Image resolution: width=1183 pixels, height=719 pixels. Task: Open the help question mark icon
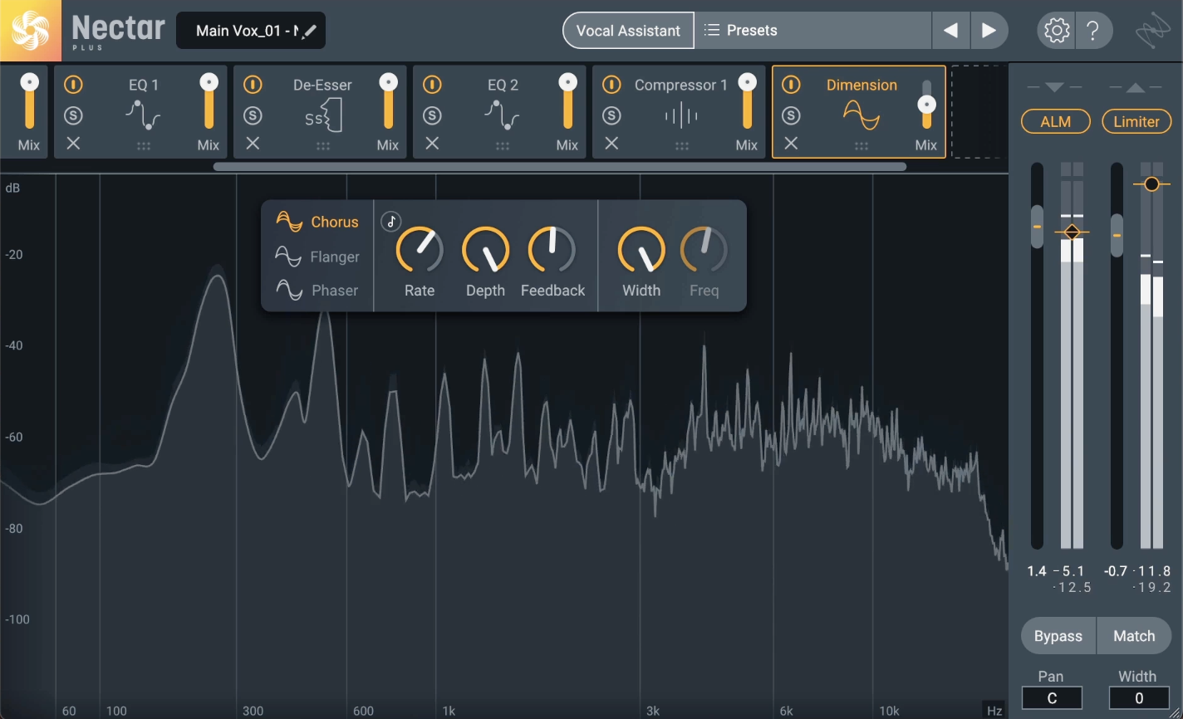[x=1093, y=31]
